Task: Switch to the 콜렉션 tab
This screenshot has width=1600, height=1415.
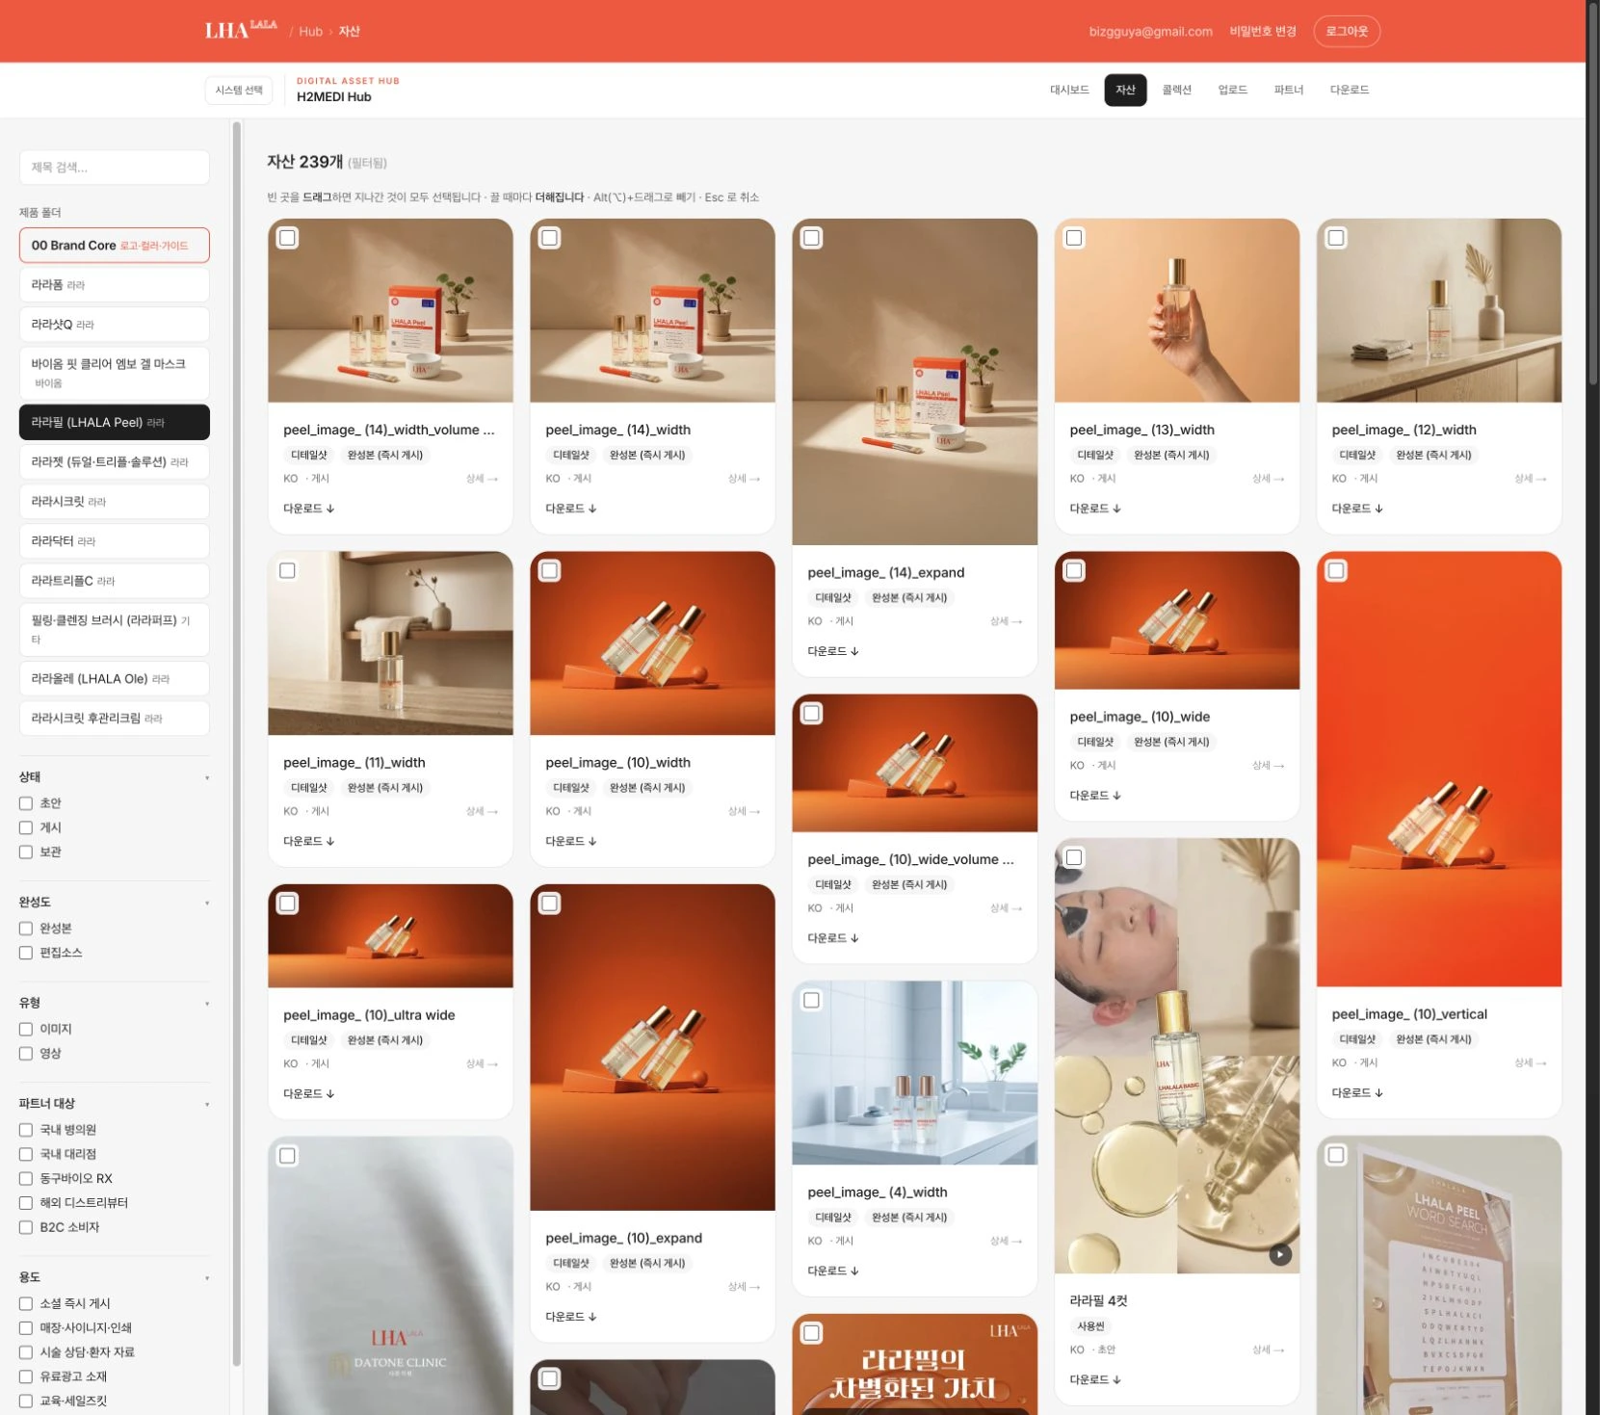Action: point(1176,90)
